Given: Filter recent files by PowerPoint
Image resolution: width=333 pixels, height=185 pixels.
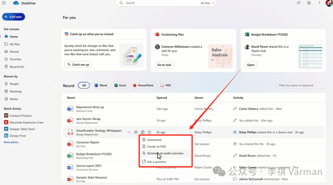Looking at the screenshot, I should [x=143, y=85].
